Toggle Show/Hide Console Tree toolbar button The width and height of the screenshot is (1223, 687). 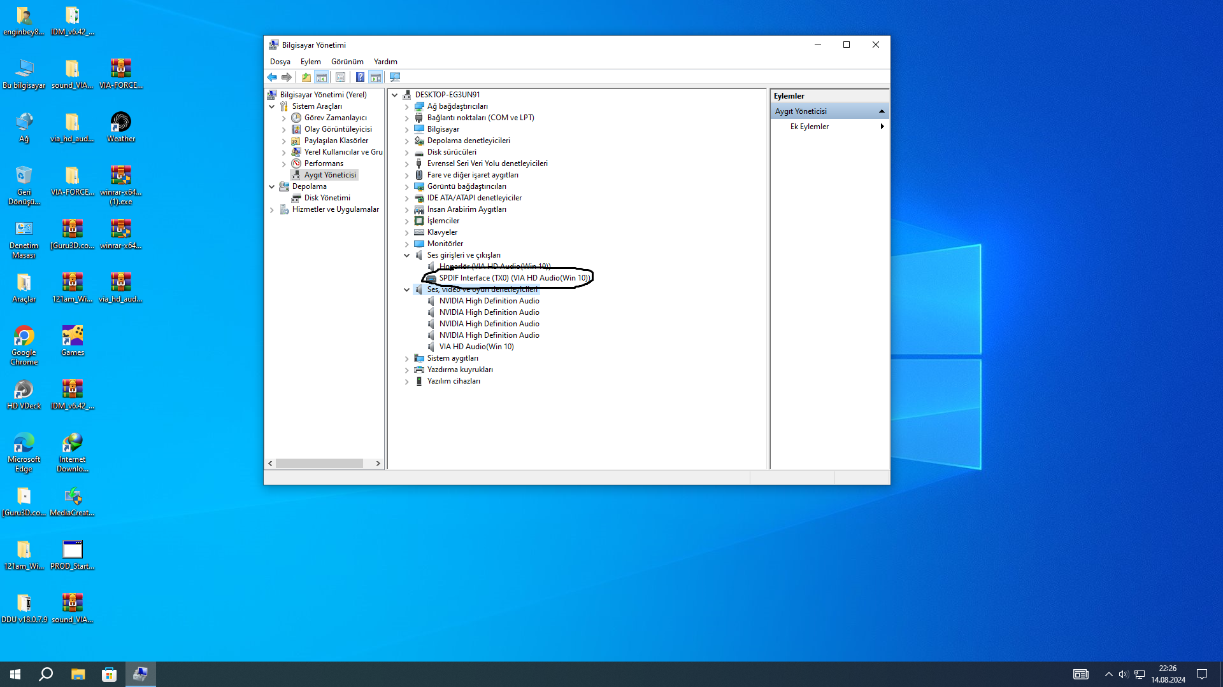point(322,77)
